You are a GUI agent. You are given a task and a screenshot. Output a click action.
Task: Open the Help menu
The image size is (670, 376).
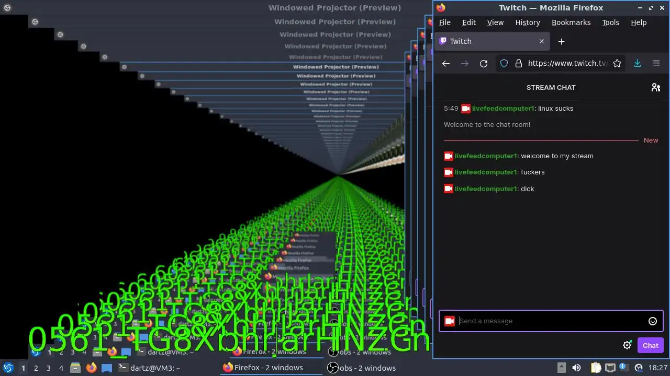639,22
